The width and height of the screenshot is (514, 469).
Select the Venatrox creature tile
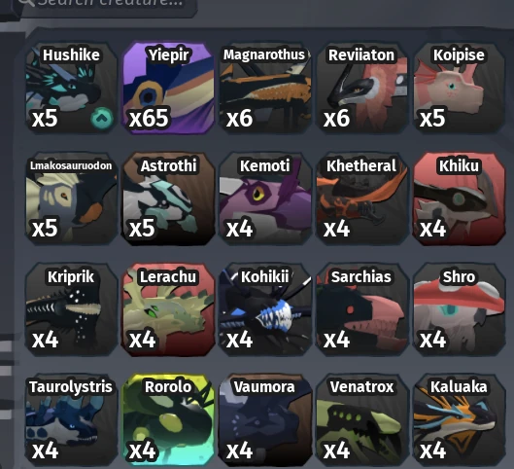pos(361,420)
